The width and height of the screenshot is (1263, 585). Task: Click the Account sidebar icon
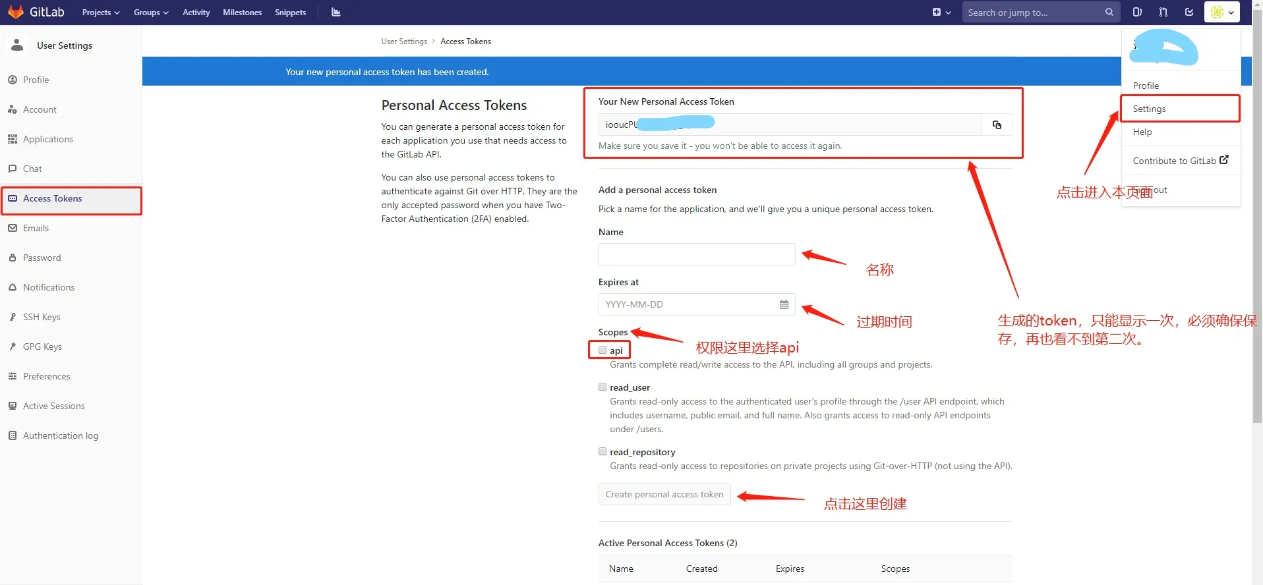tap(13, 109)
